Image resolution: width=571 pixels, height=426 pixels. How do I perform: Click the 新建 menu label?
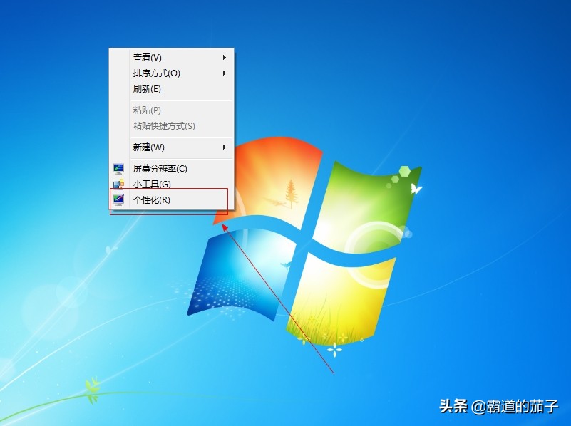[146, 147]
